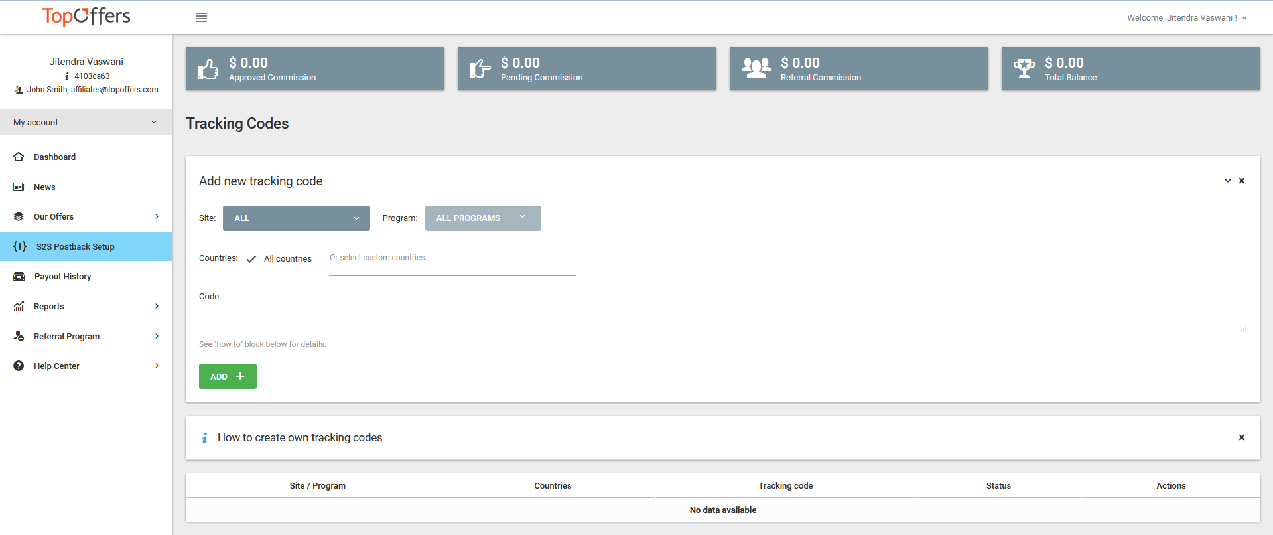Open Help Center menu item
The height and width of the screenshot is (535, 1273).
click(86, 366)
